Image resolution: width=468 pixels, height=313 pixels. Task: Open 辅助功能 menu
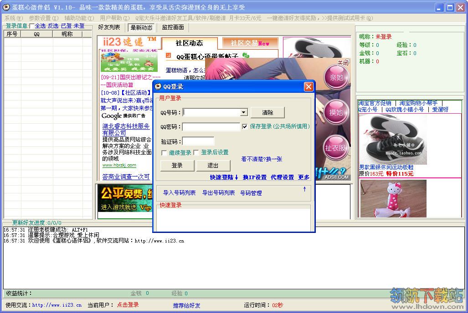pyautogui.click(x=79, y=18)
